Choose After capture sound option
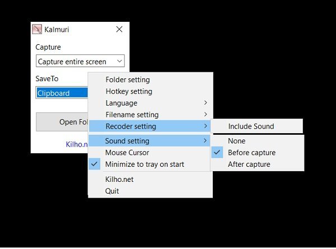Viewport: 336px width, 249px height. coord(249,165)
